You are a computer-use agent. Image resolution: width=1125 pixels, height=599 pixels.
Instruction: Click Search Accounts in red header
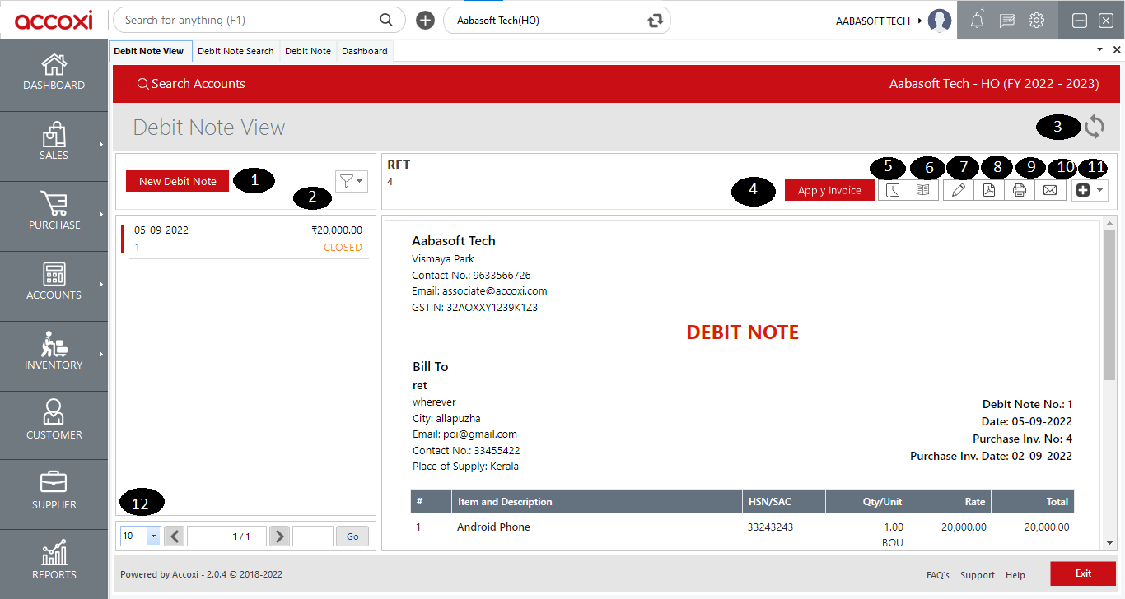click(191, 84)
